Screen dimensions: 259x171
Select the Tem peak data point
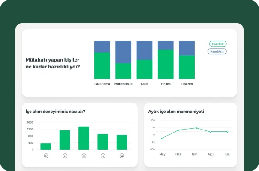pos(196,128)
